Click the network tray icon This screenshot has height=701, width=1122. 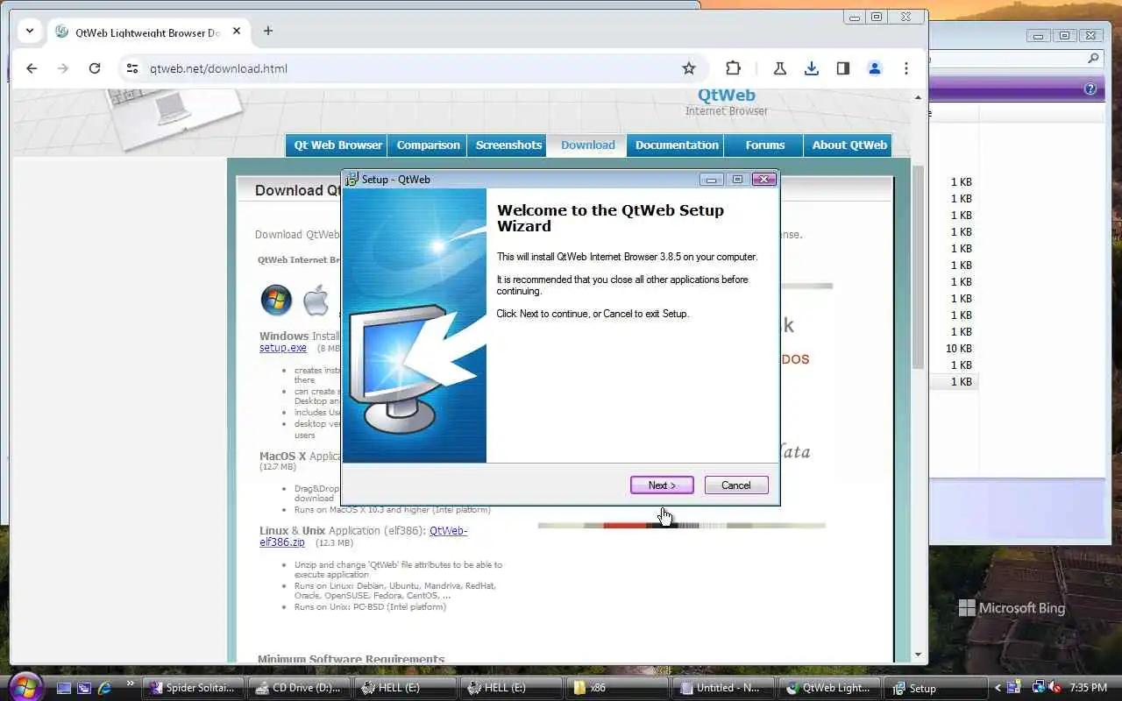[1039, 688]
